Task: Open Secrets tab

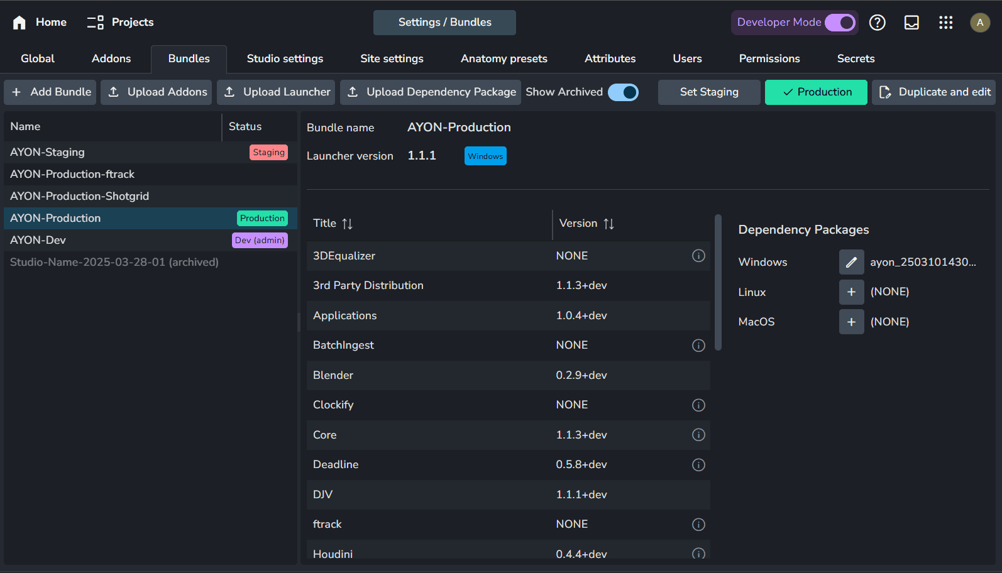Action: 856,58
